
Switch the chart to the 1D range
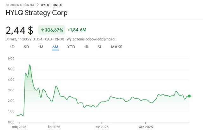pos(12,47)
